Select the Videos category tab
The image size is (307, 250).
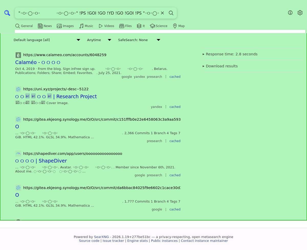click(106, 26)
